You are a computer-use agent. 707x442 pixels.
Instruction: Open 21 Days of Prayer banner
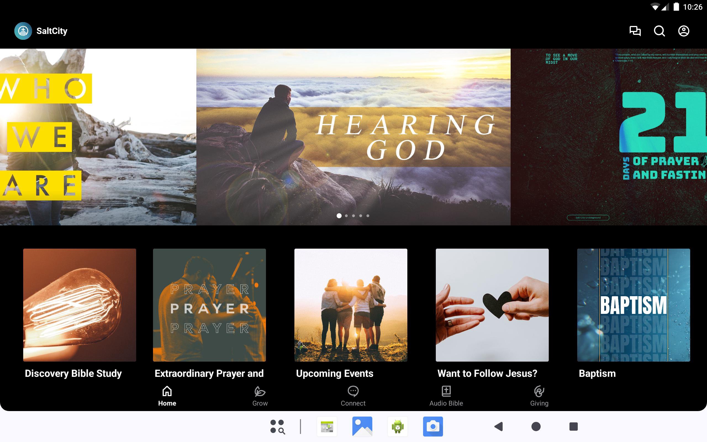(x=609, y=137)
